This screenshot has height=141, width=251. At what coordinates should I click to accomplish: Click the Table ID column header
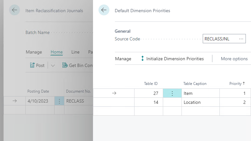(151, 84)
